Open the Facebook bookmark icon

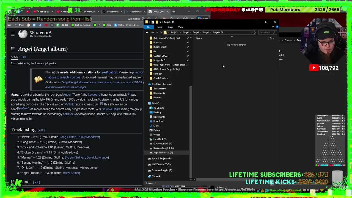40,25
